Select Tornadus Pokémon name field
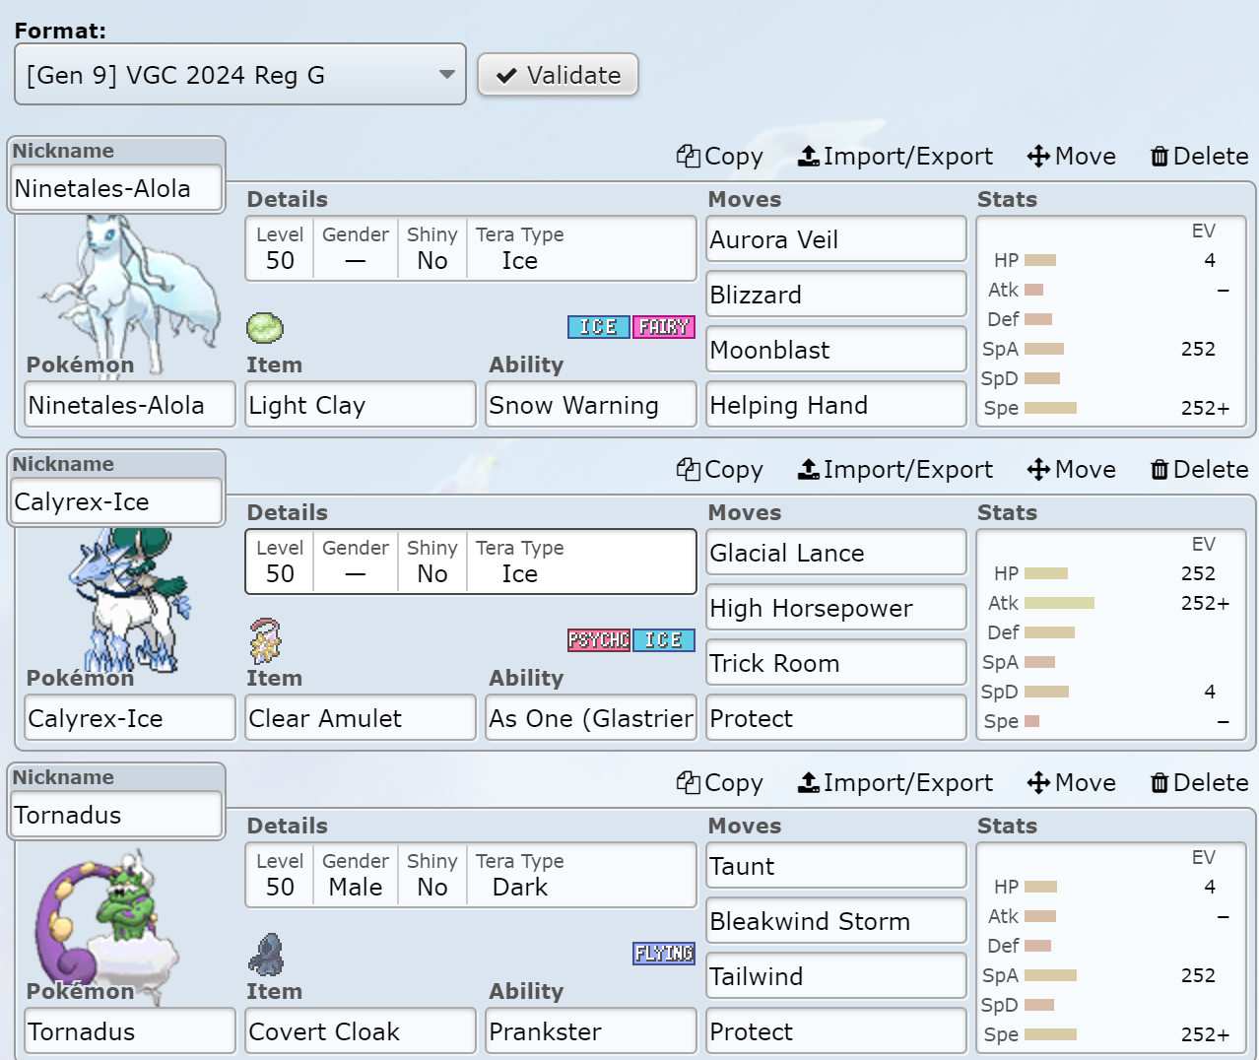The image size is (1259, 1060). pyautogui.click(x=130, y=1031)
